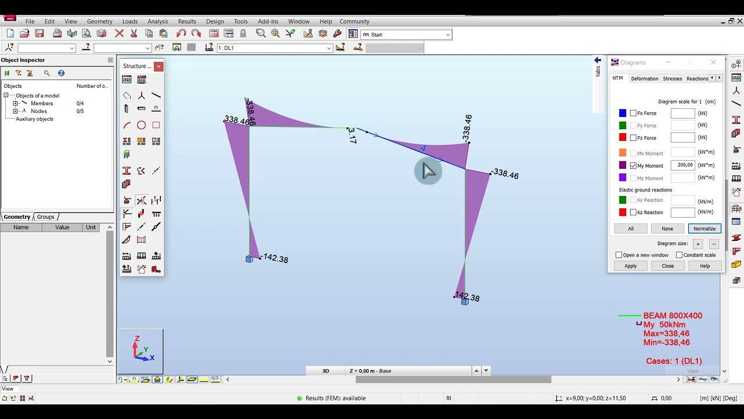The image size is (744, 419).
Task: Open Materials icon in Structure toolbar
Action: click(127, 184)
